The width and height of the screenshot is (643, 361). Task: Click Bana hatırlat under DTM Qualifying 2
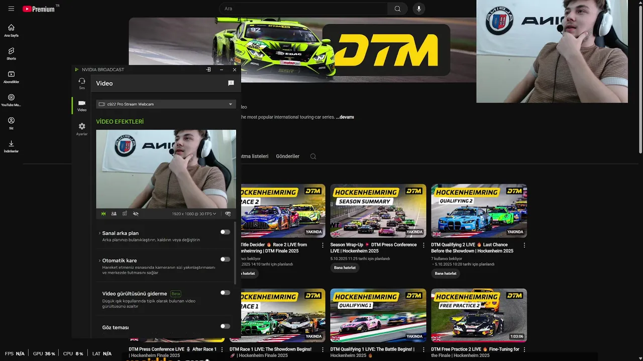point(446,273)
